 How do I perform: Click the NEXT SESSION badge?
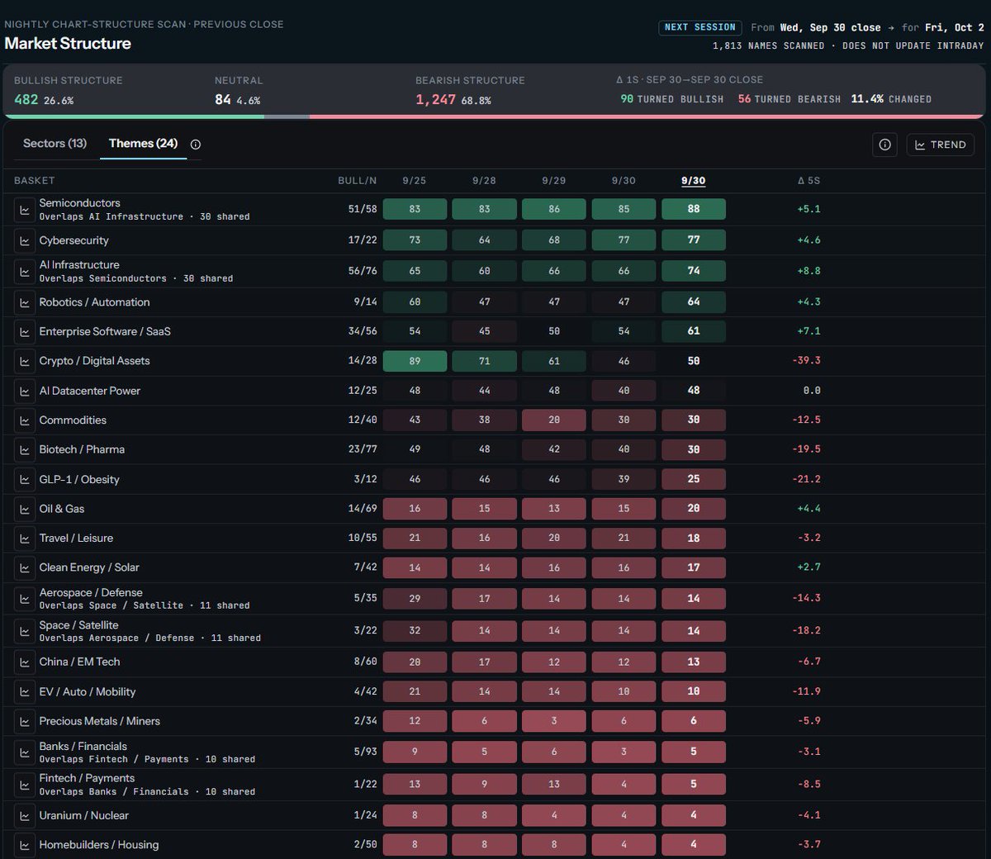(x=700, y=27)
